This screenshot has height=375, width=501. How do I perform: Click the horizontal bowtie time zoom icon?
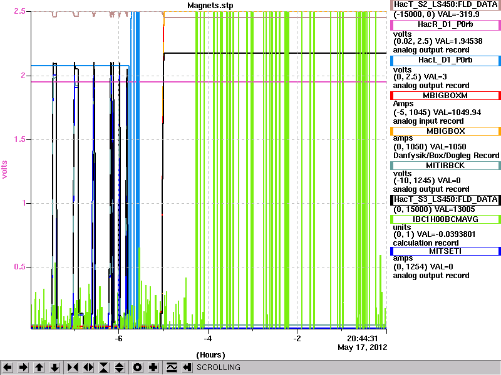coord(73,367)
